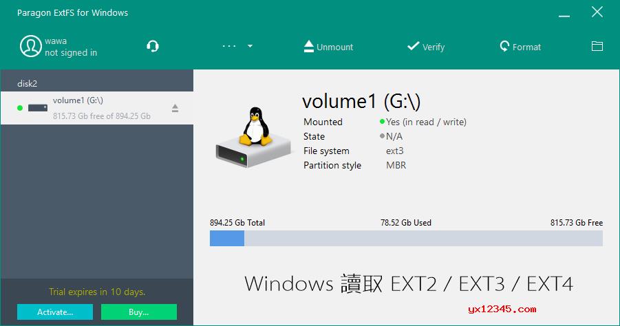
Task: Click the '78.52 Gb Used' label
Action: 406,222
